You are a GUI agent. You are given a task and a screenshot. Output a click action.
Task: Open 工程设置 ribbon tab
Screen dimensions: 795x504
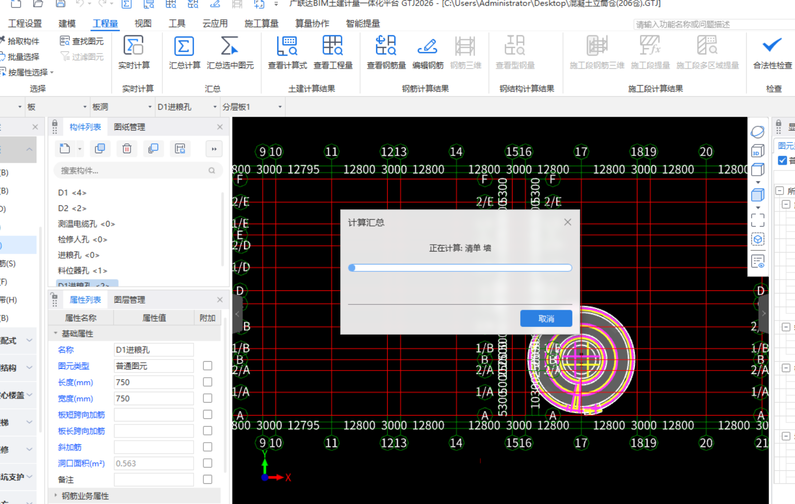(x=25, y=23)
